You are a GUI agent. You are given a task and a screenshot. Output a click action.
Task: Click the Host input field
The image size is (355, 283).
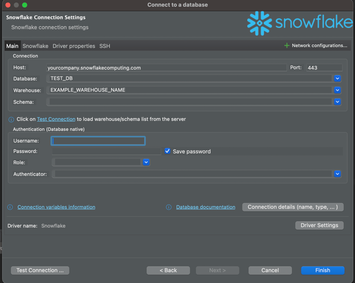pos(166,68)
